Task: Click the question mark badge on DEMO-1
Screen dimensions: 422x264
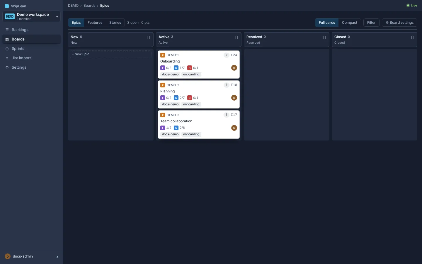Action: click(x=226, y=55)
